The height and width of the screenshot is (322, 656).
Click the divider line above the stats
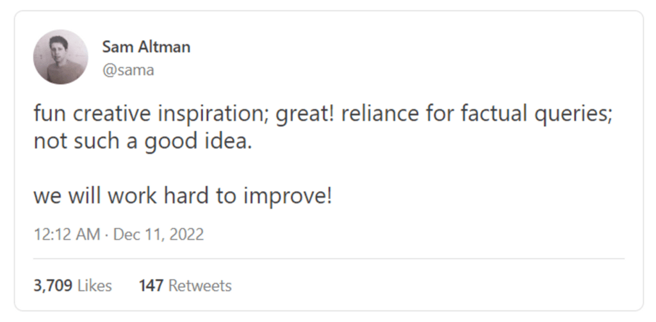point(329,259)
